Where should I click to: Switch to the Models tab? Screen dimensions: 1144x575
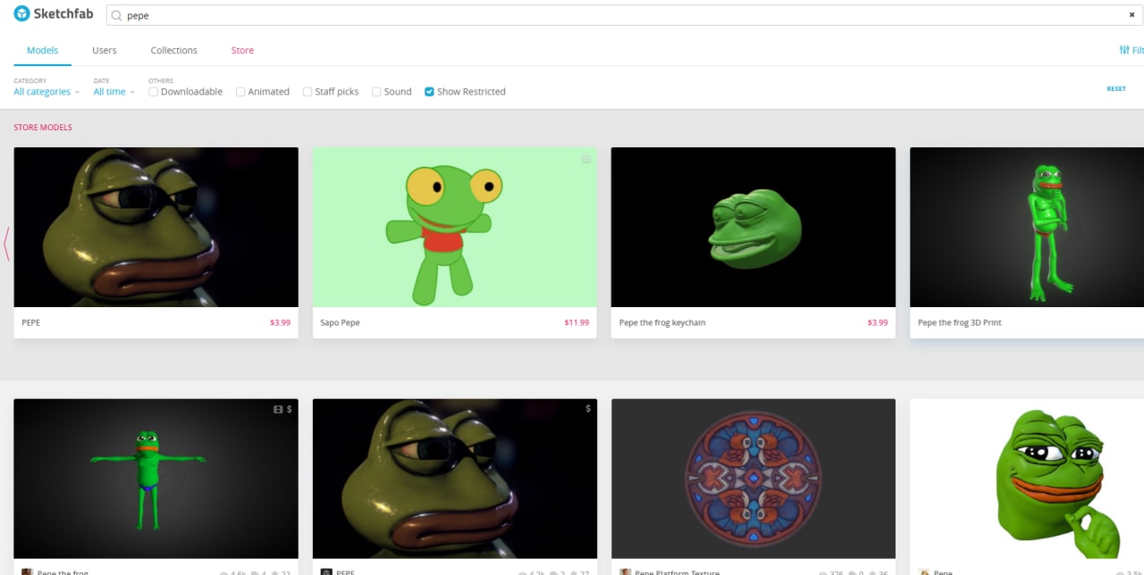42,51
